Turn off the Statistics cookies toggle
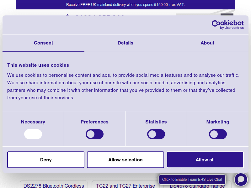This screenshot has width=251, height=188. click(156, 134)
